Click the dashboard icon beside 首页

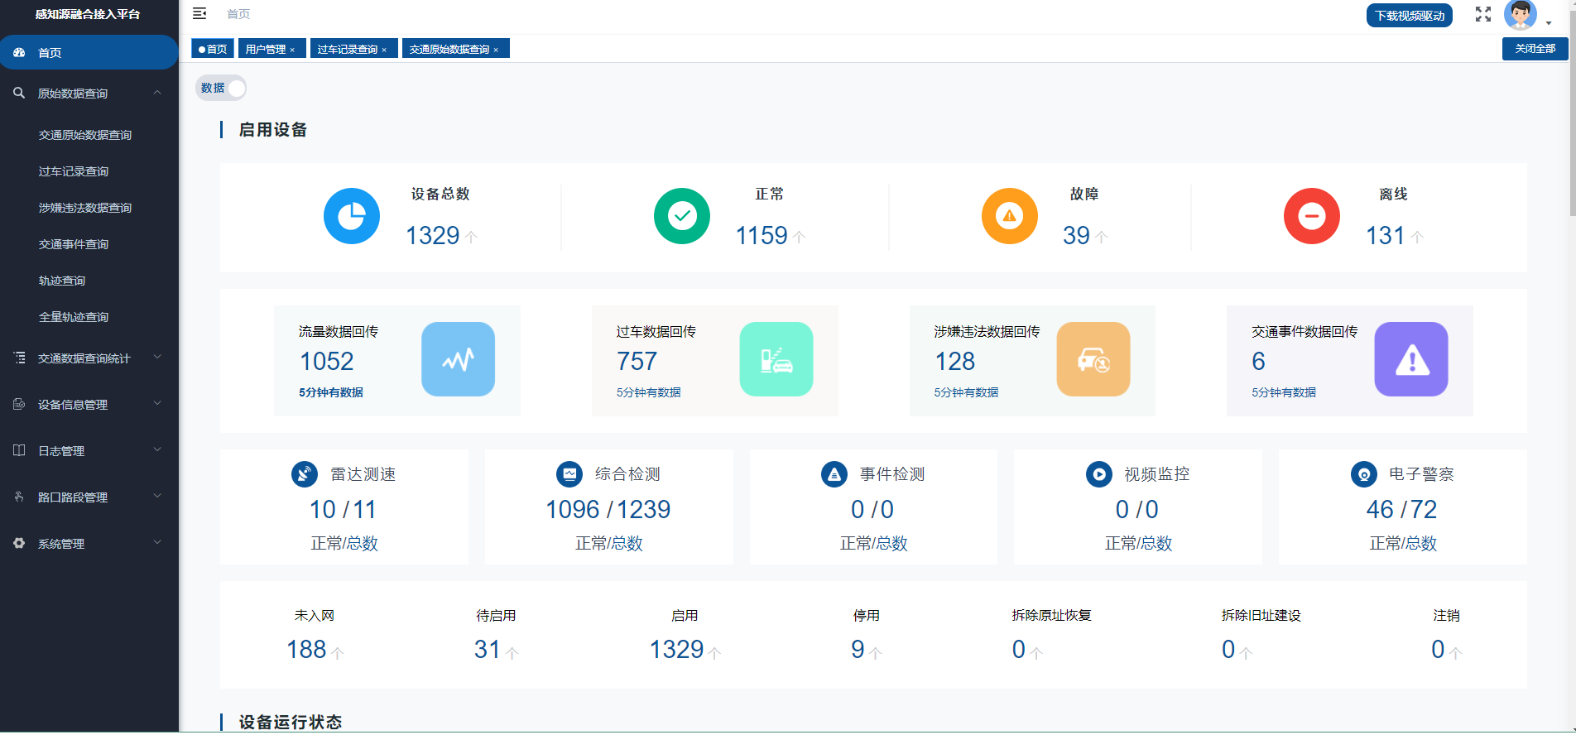tap(19, 52)
